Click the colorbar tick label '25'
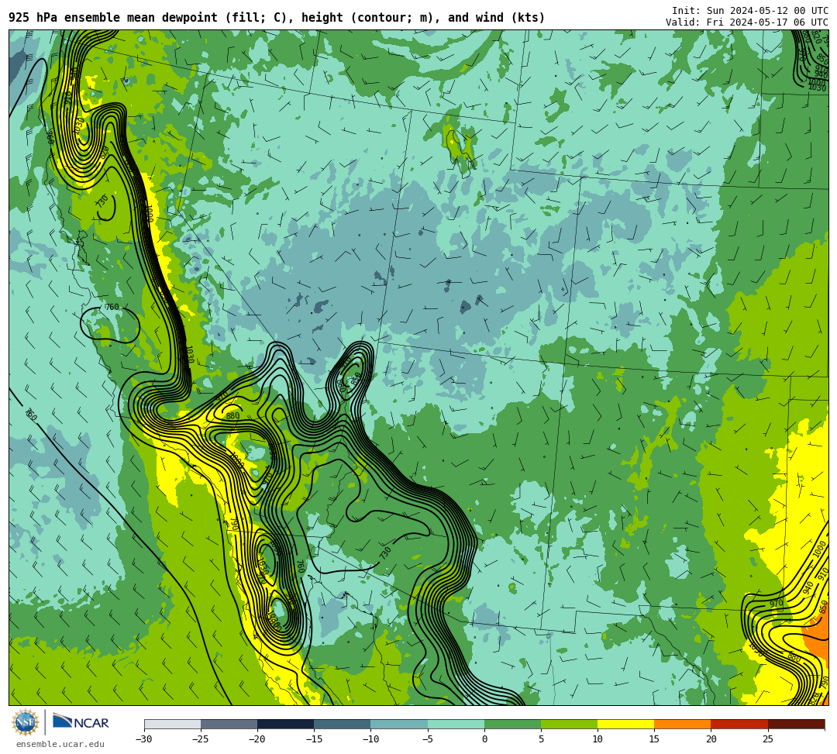Viewport: 837px width, 754px height. (x=767, y=739)
